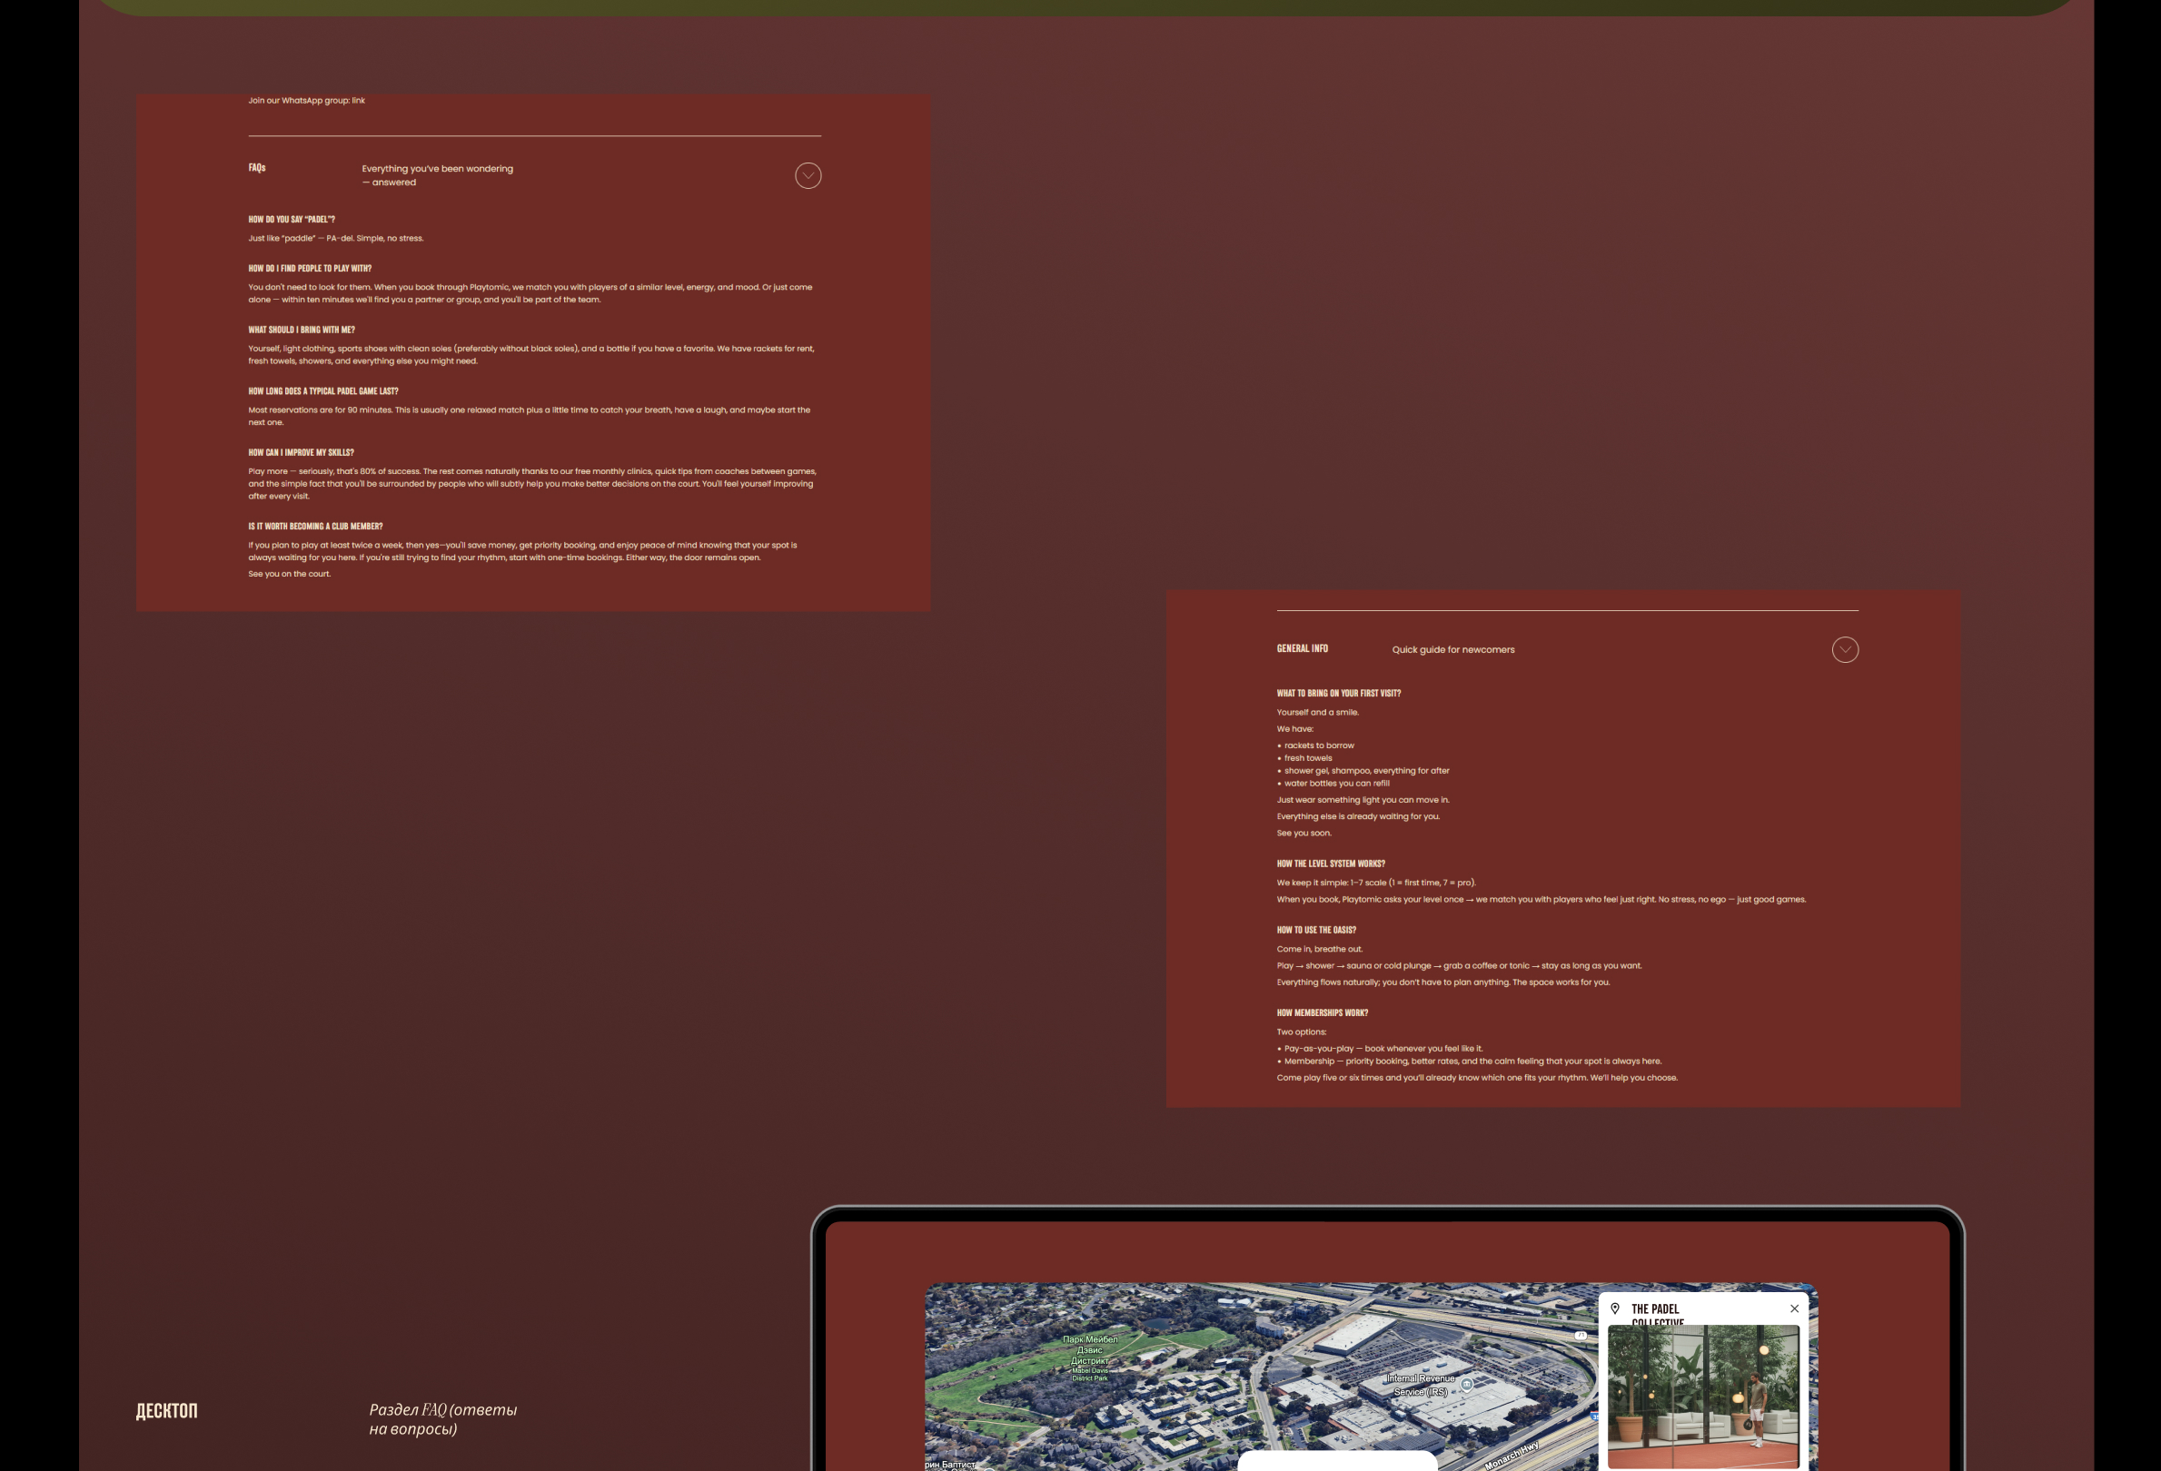Open The Padel Collective court photo

[1702, 1396]
